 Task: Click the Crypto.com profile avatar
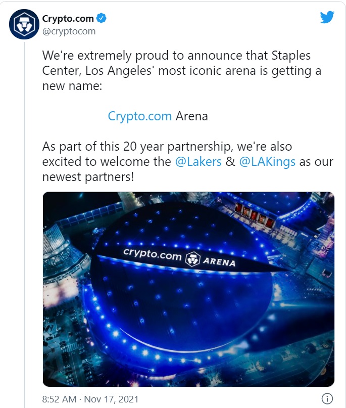coord(24,24)
